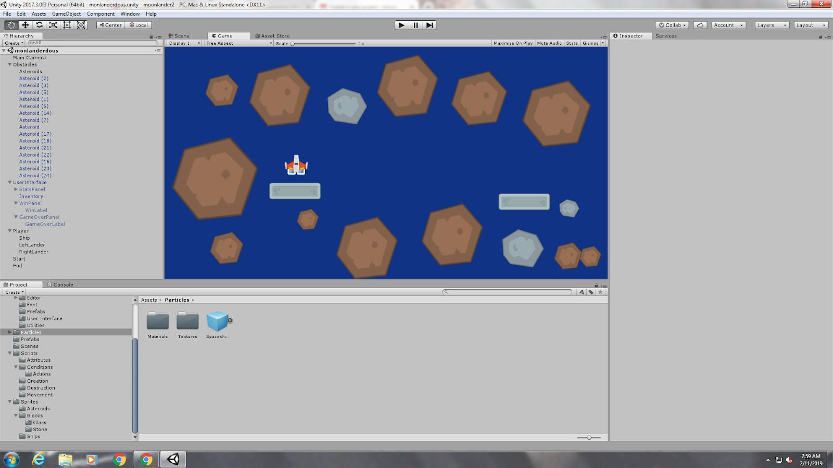Click the favorites star icon in the Project panel
This screenshot has width=833, height=468.
(600, 292)
